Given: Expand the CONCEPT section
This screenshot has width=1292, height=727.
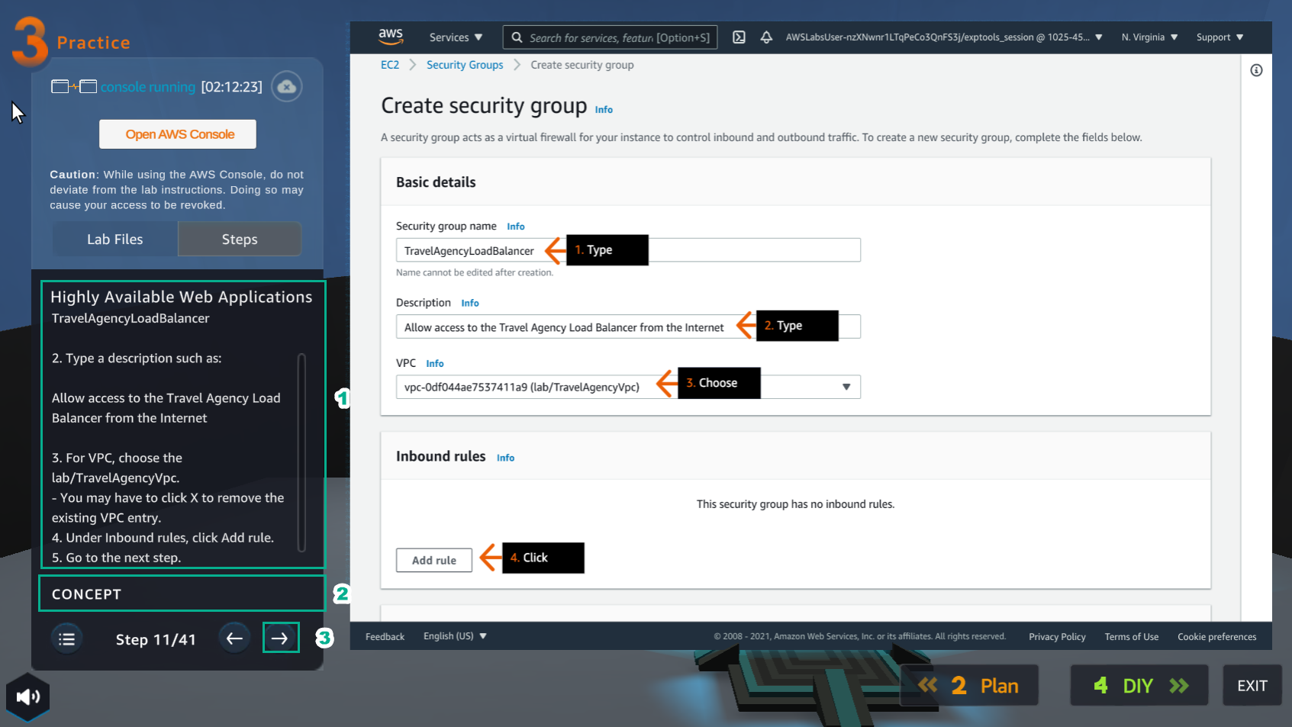Looking at the screenshot, I should coord(182,594).
